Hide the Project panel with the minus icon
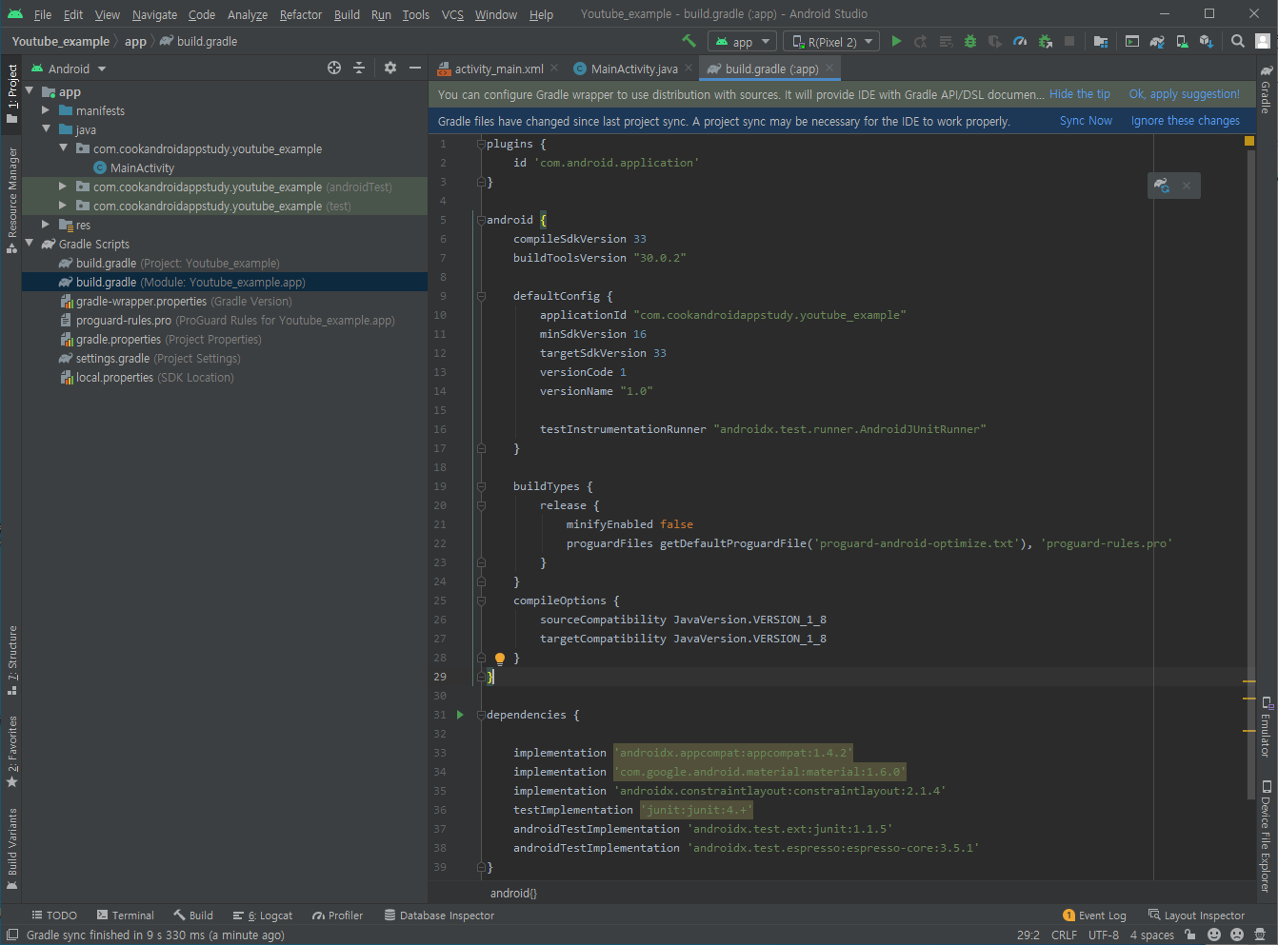The image size is (1278, 945). (414, 68)
